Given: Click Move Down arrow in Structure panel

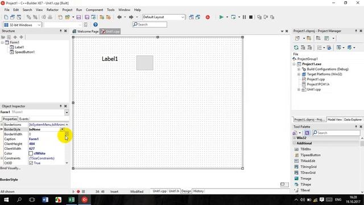Looking at the screenshot, I should tap(22, 37).
